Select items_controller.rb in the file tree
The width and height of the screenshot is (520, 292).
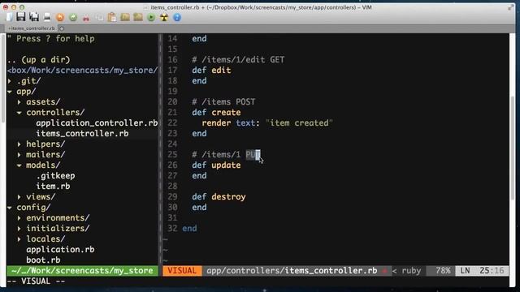[x=82, y=133]
